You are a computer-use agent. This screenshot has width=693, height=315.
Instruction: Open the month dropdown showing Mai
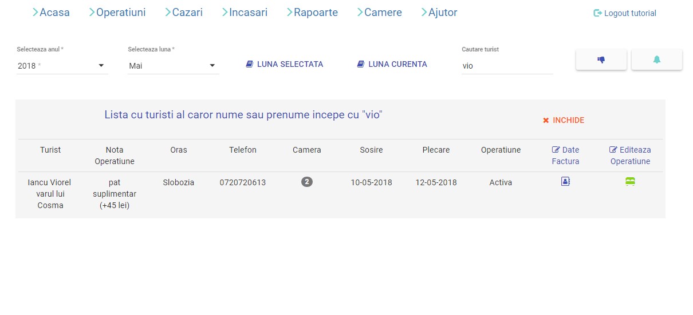tap(173, 66)
